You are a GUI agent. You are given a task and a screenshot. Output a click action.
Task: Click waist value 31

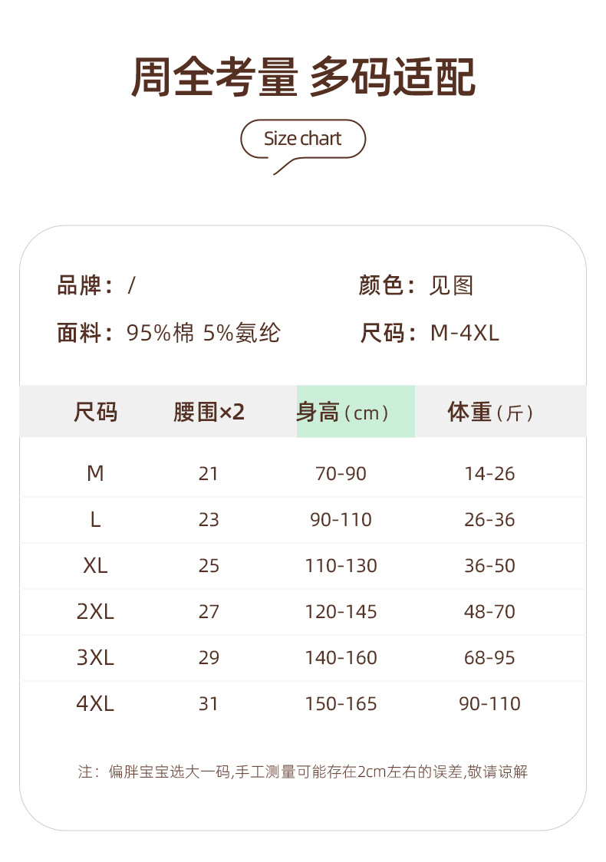pyautogui.click(x=209, y=704)
